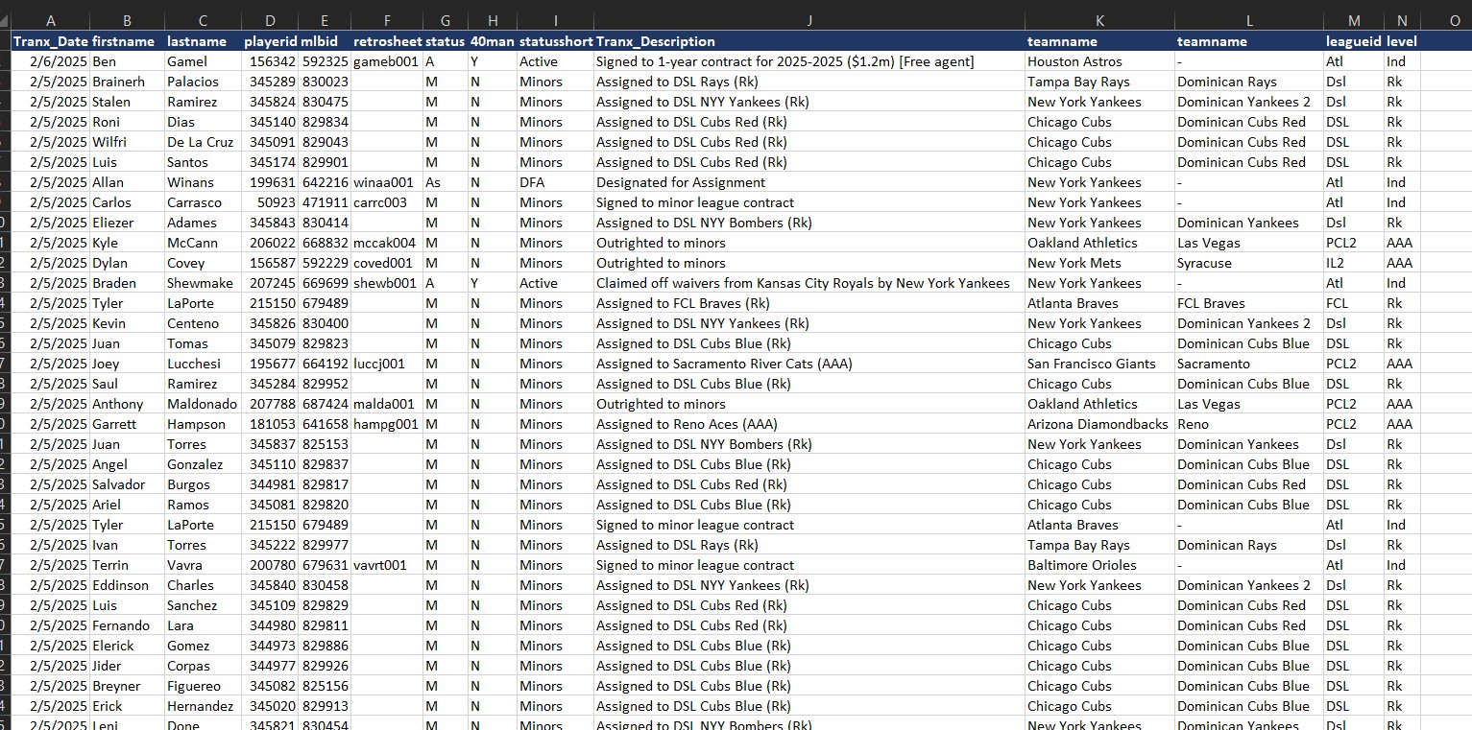Viewport: 1472px width, 730px height.
Task: Select the playerid header cell
Action: pos(270,41)
